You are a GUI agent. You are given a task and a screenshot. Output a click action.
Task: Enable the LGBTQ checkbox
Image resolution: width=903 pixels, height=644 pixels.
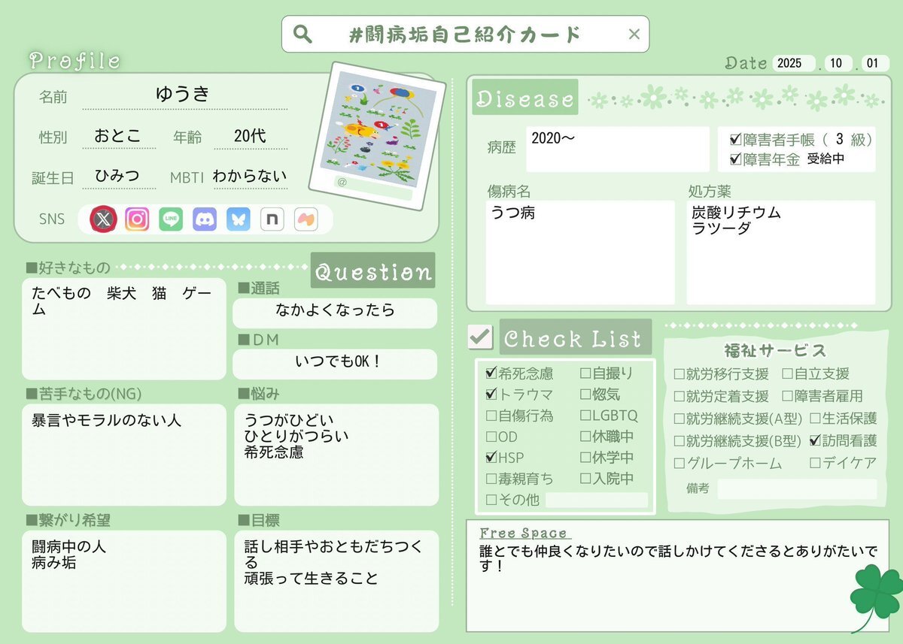585,415
